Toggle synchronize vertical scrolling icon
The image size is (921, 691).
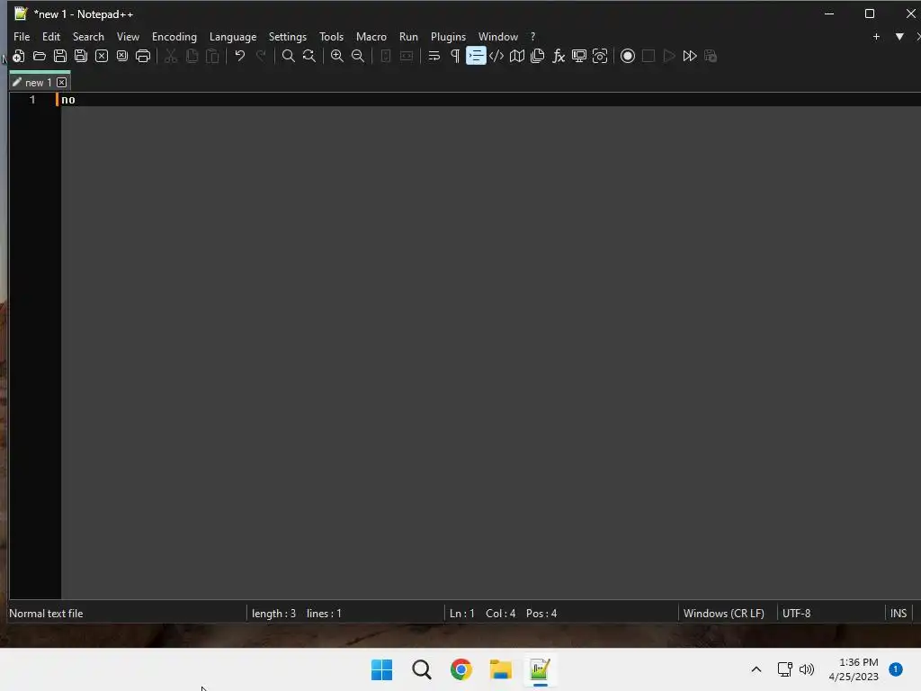pos(385,57)
